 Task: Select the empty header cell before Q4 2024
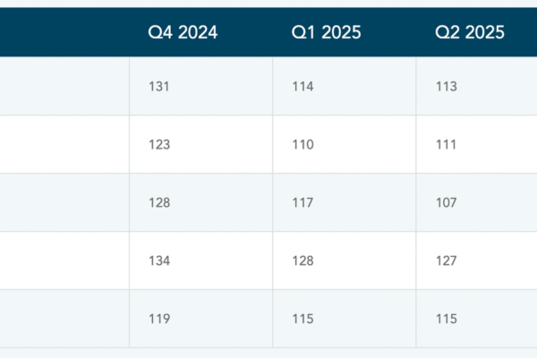[64, 33]
